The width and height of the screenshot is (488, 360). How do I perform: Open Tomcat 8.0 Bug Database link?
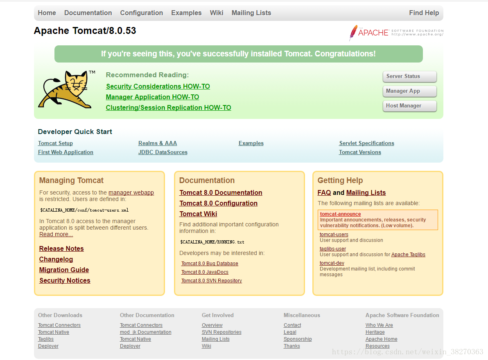pos(210,264)
